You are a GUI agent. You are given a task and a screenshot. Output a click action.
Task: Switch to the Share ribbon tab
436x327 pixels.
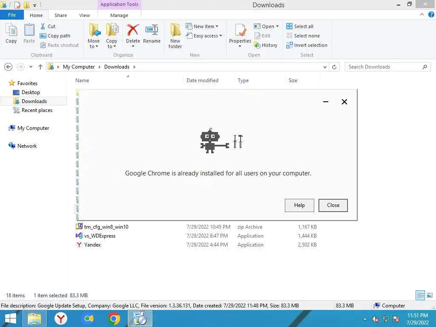pos(60,15)
